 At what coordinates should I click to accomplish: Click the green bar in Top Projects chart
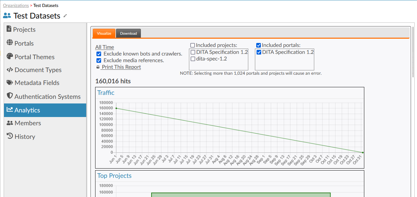point(241,195)
